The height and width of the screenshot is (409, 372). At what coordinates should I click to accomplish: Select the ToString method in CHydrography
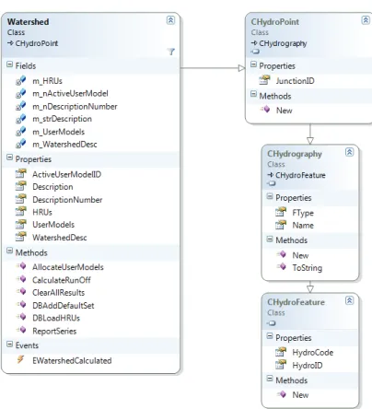coord(308,268)
